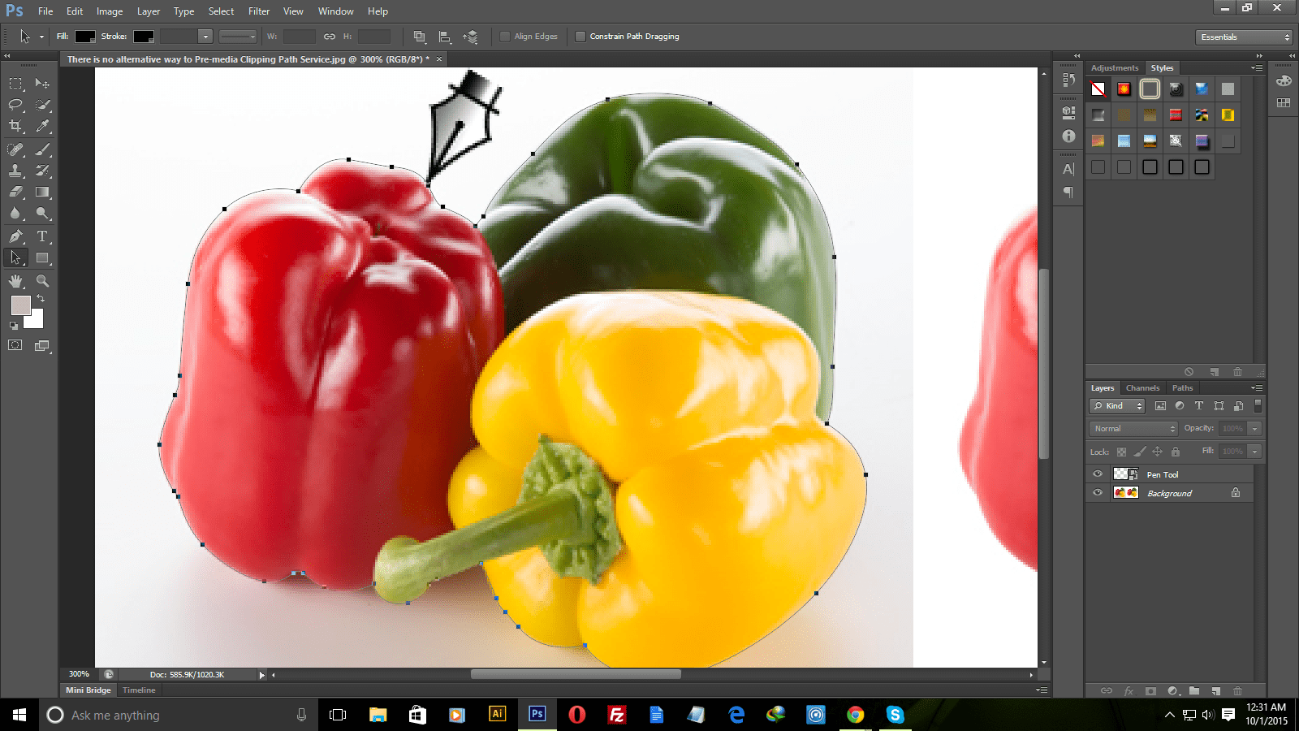Viewport: 1299px width, 731px height.
Task: Select the Path Selection tool
Action: coord(15,257)
